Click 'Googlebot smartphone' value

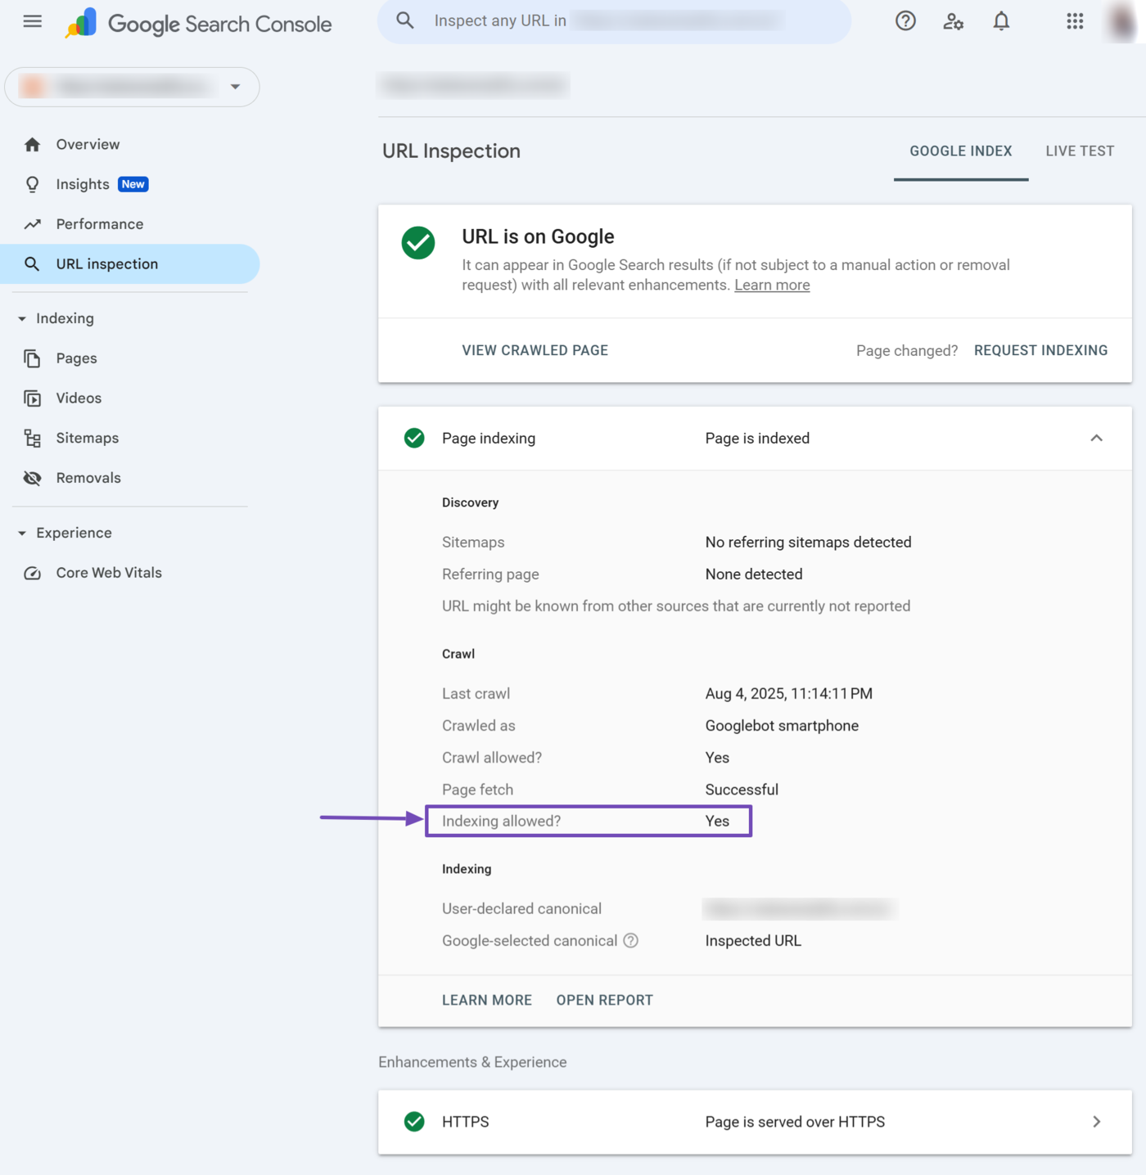782,726
